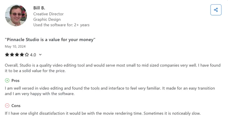Click the share icon button
This screenshot has height=121, width=228.
click(x=216, y=10)
